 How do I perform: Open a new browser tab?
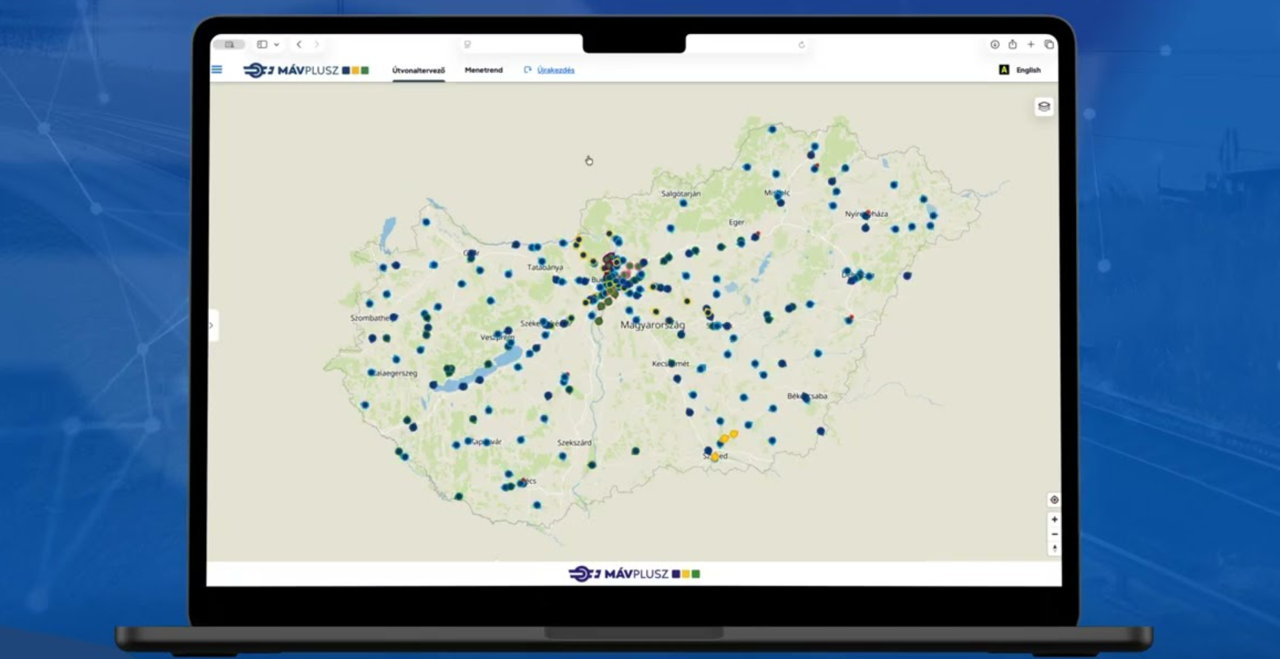(x=1031, y=44)
